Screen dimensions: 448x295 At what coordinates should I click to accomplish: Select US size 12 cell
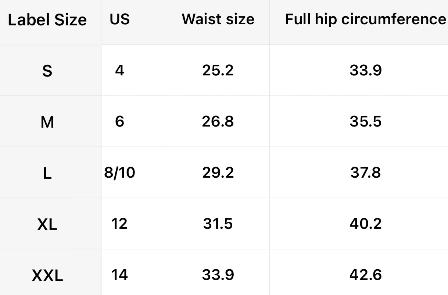click(x=119, y=223)
